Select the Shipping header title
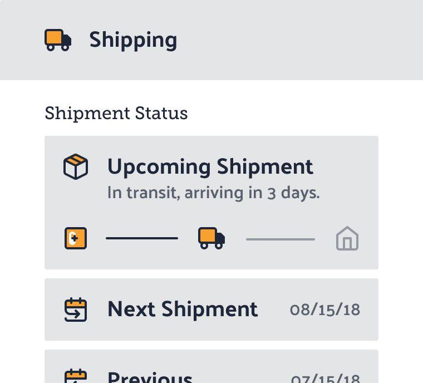 [x=133, y=40]
